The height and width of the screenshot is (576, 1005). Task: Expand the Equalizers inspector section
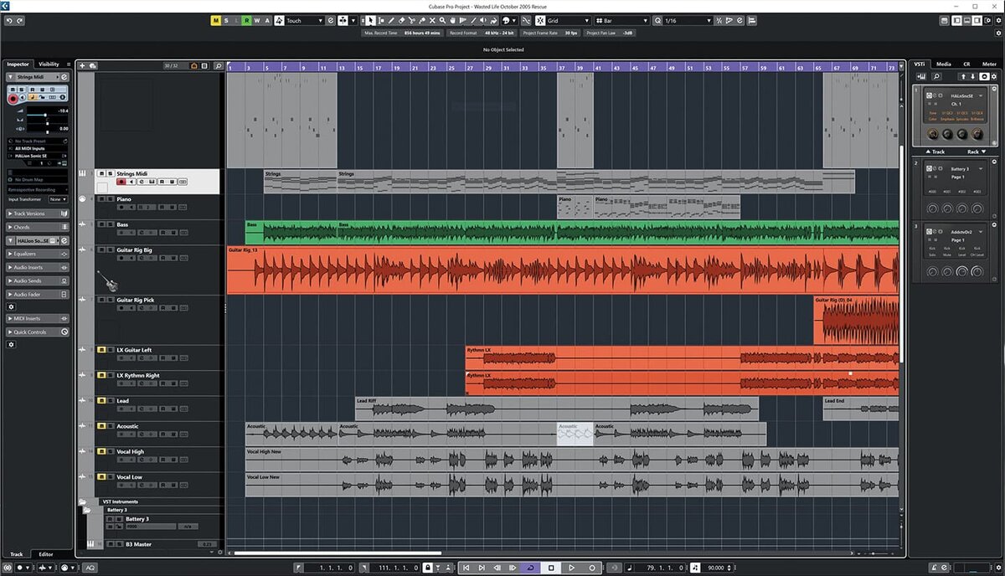[x=39, y=254]
